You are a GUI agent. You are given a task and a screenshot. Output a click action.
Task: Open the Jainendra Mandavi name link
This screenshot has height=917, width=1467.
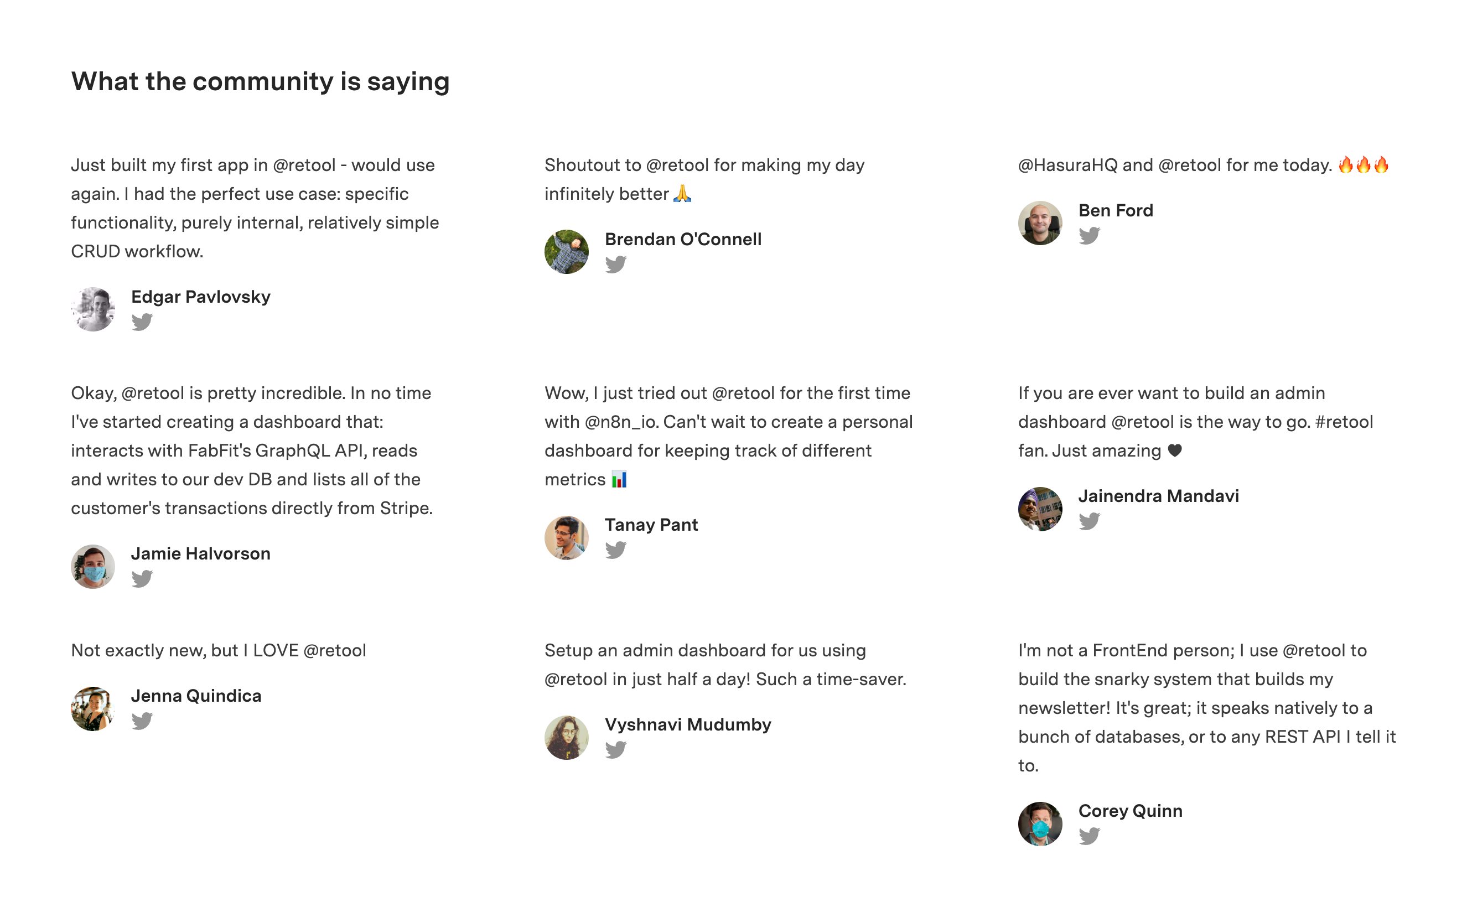pyautogui.click(x=1158, y=496)
